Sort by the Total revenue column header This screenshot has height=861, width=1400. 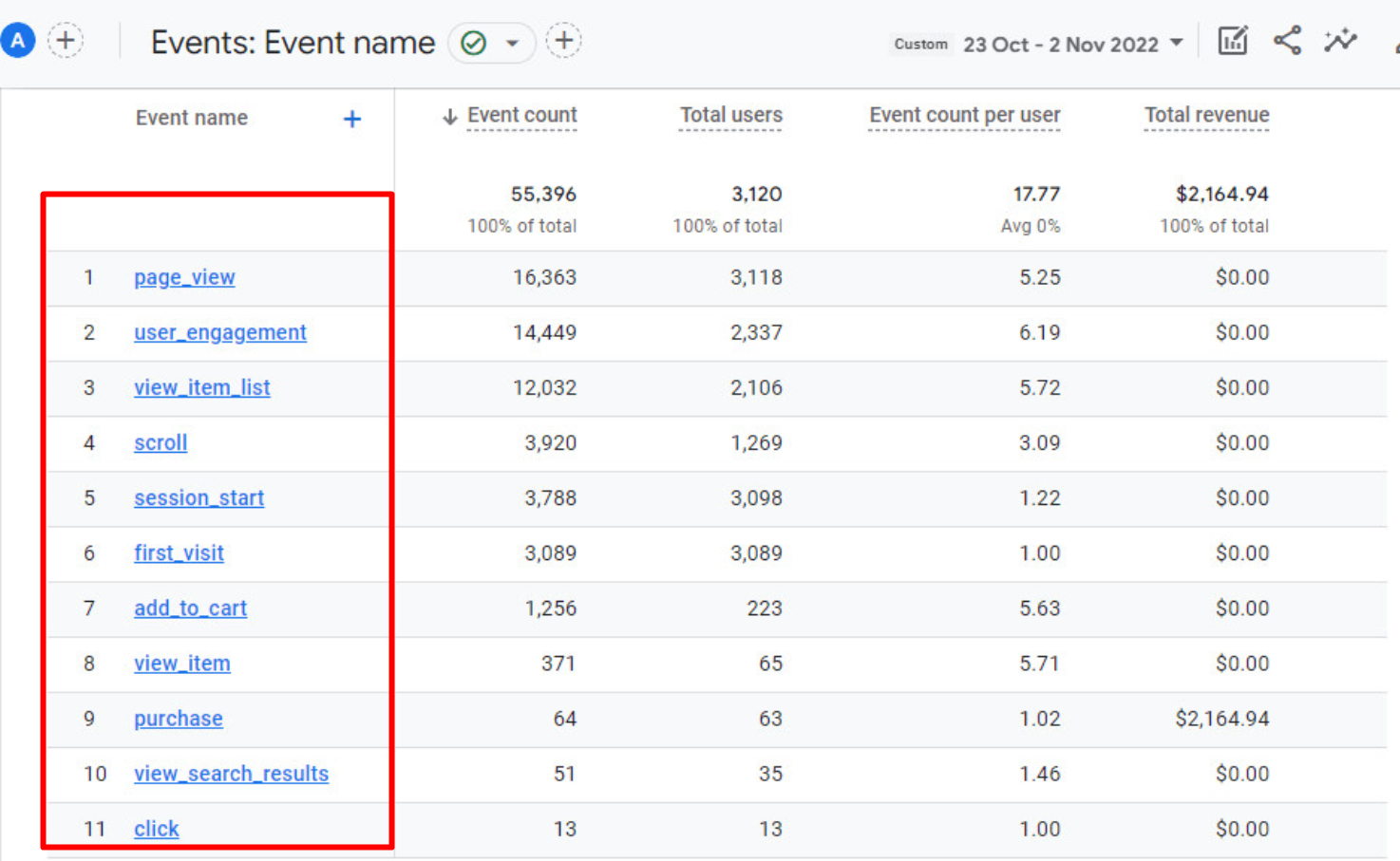(1206, 115)
